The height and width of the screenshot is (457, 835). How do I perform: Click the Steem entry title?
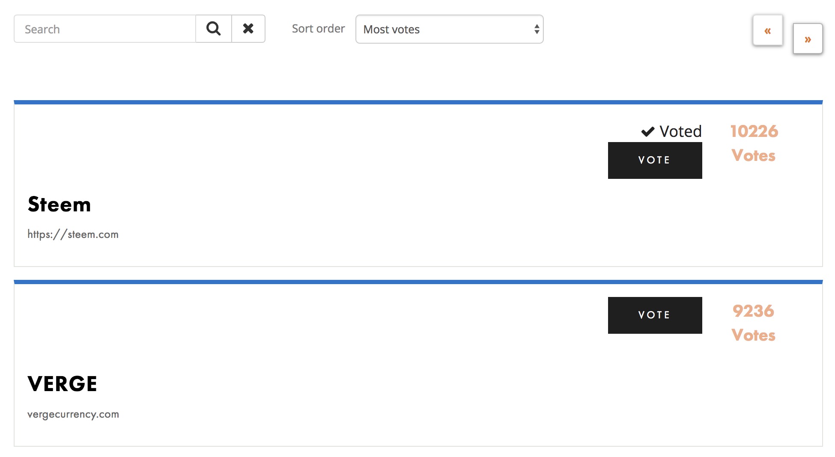click(60, 205)
